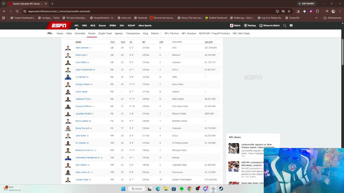Open Microsoft Store from the taskbar

[174, 189]
